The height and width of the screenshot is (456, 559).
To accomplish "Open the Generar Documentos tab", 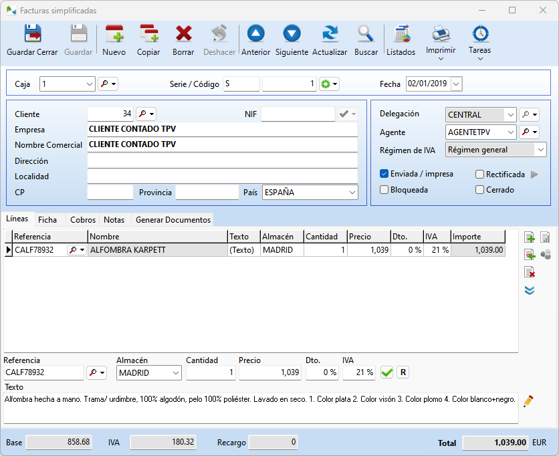I will point(173,219).
